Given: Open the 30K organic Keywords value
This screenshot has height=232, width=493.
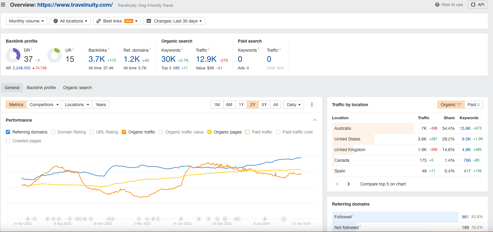Looking at the screenshot, I should pos(169,59).
